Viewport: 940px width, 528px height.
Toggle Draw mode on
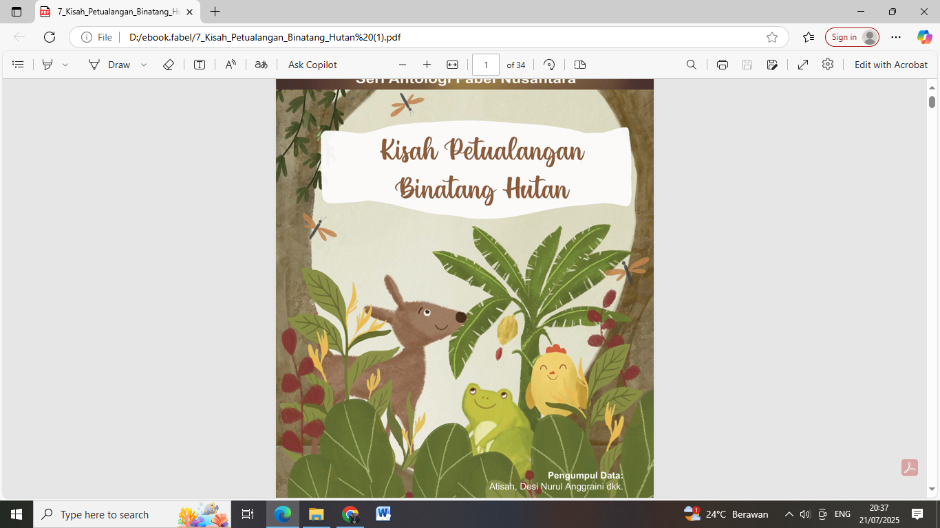coord(117,64)
